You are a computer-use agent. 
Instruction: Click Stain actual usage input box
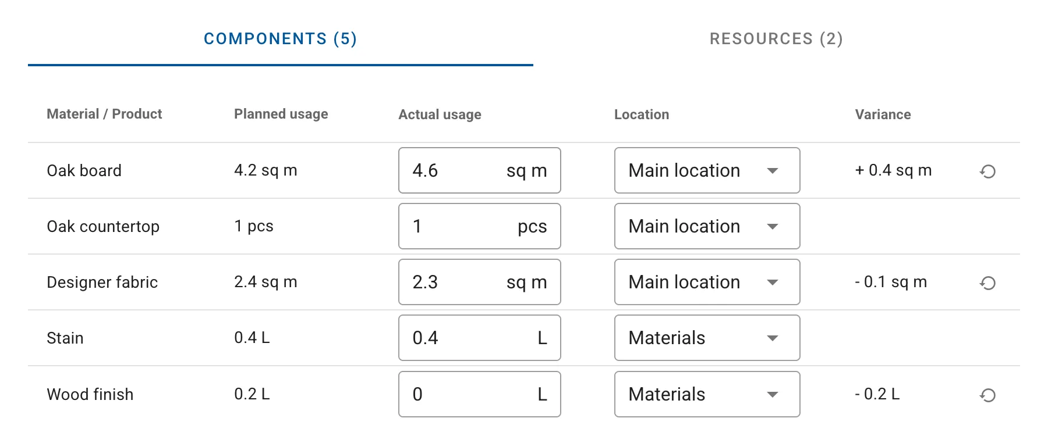454,338
